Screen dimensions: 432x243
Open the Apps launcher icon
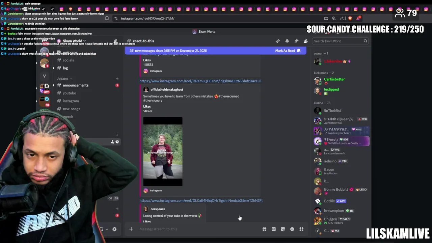301,229
